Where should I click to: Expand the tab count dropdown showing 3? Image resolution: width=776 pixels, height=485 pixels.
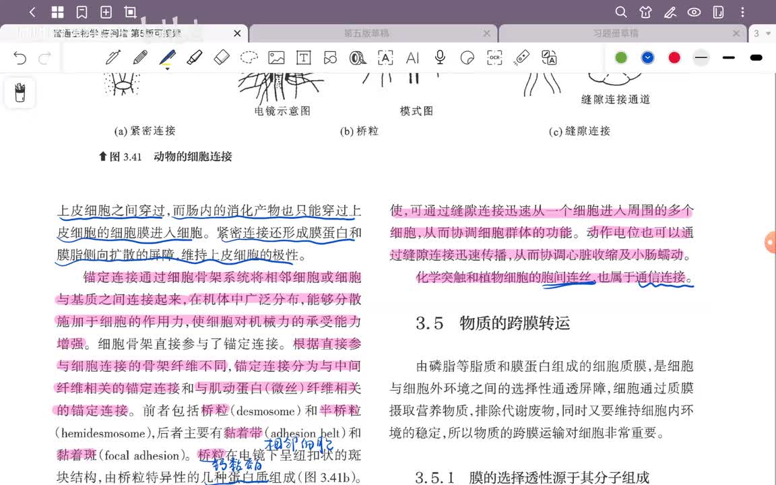tap(762, 33)
